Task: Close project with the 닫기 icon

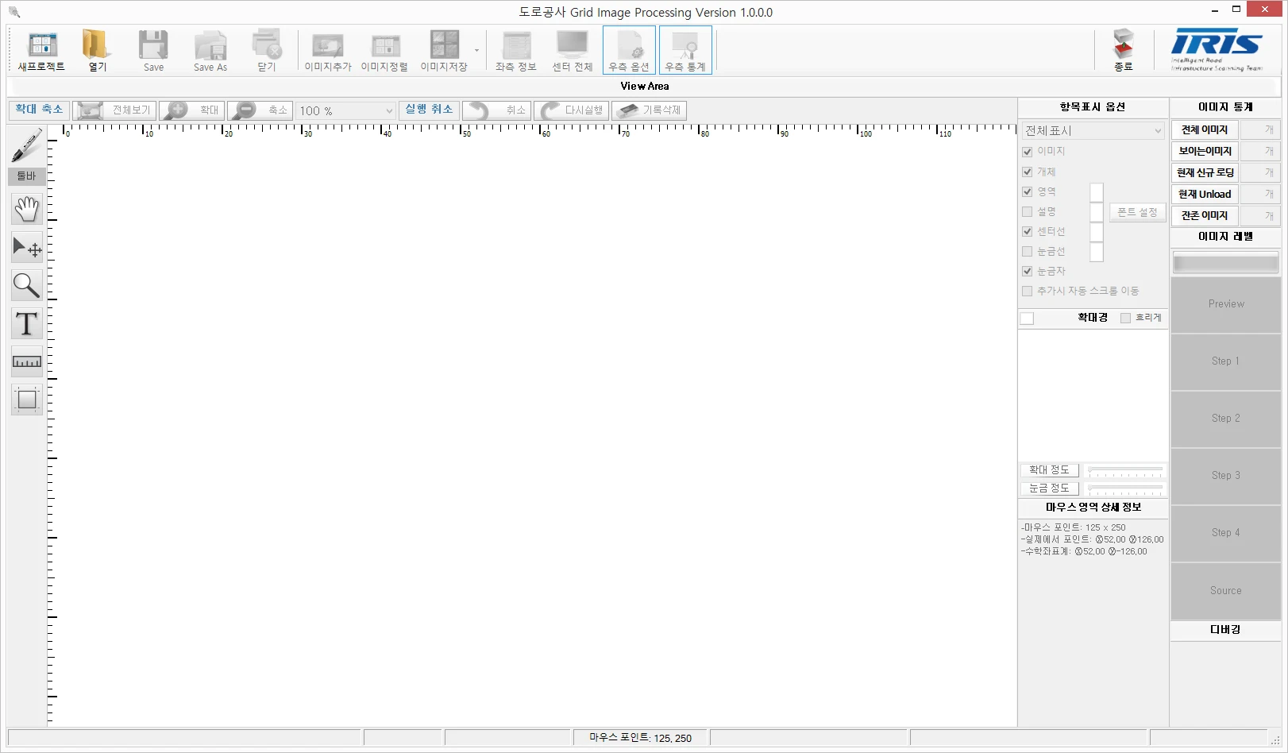Action: tap(267, 50)
